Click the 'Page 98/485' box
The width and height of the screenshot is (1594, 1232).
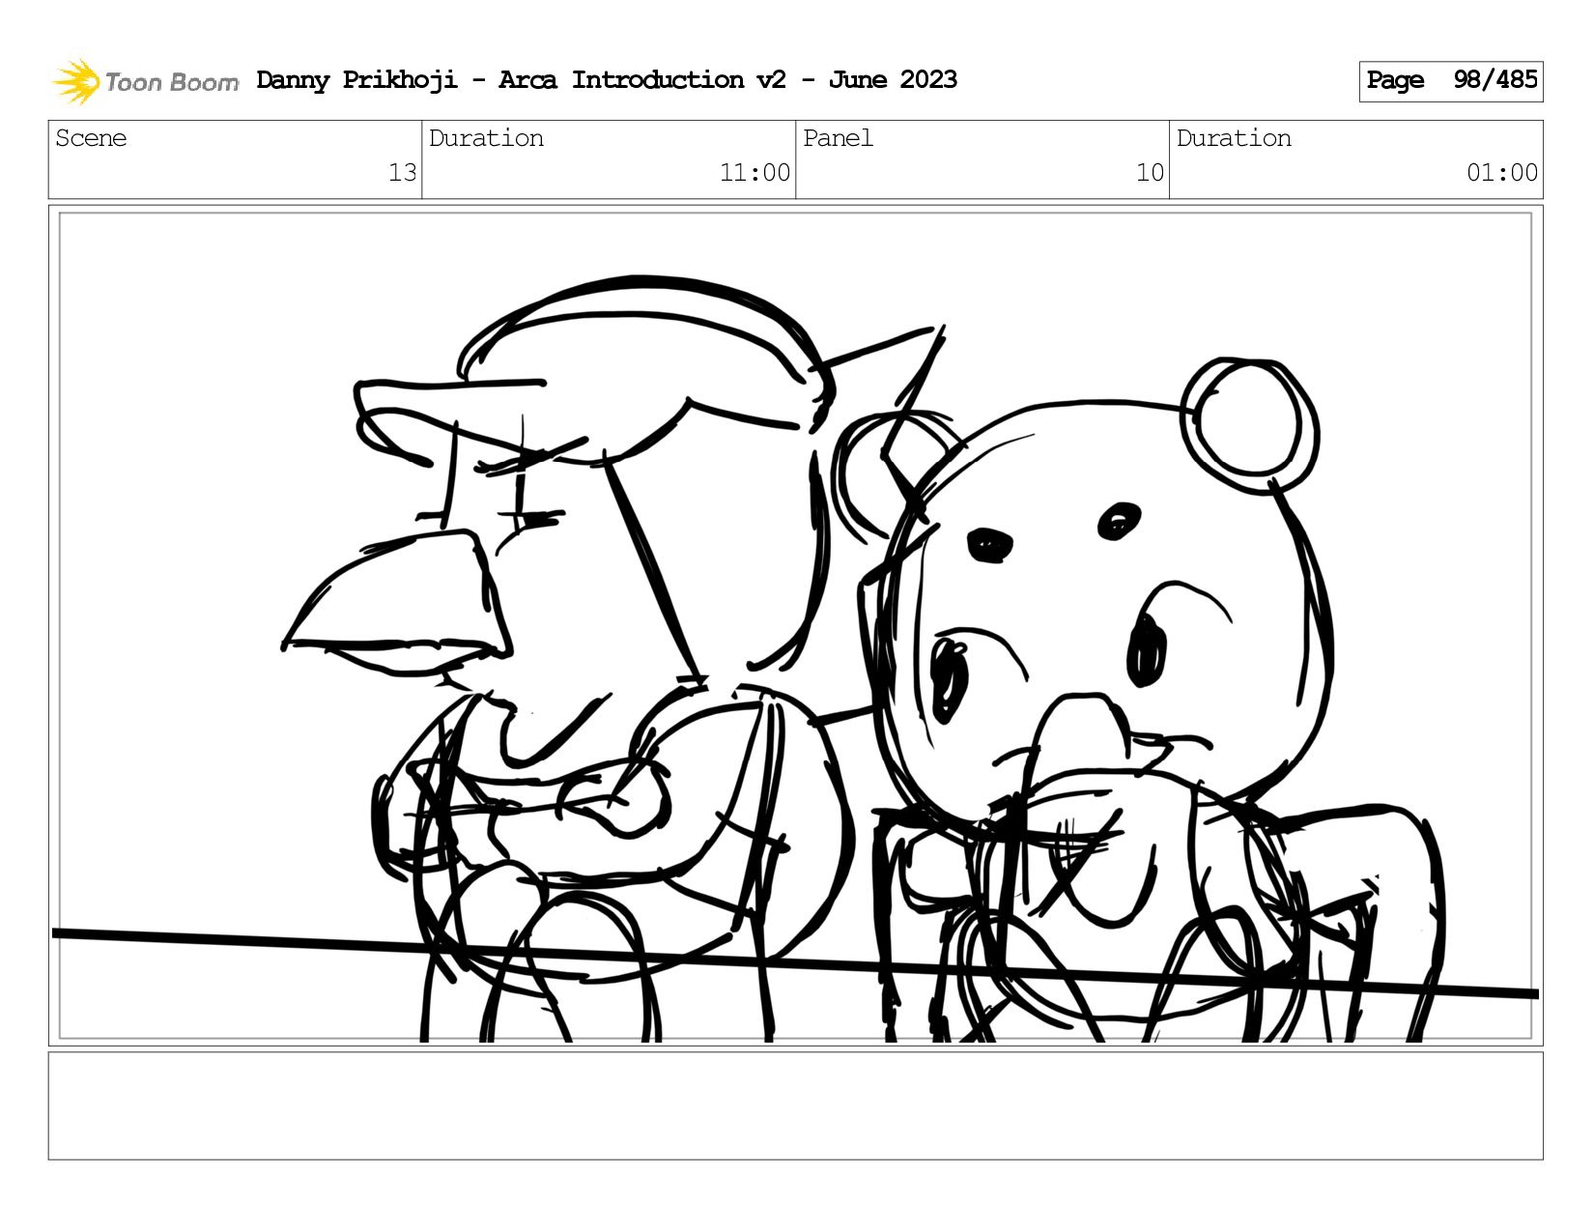pyautogui.click(x=1450, y=81)
